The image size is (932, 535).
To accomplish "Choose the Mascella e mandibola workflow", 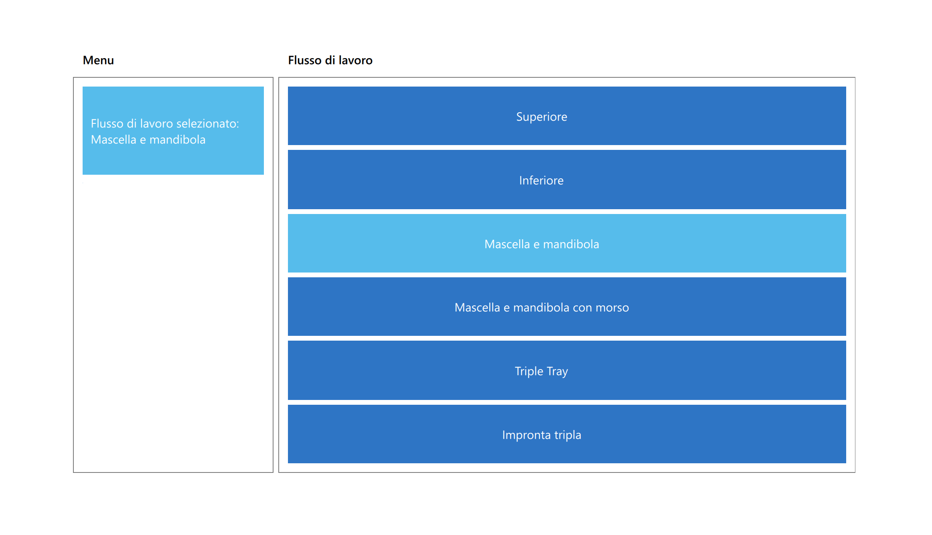I will pyautogui.click(x=567, y=243).
